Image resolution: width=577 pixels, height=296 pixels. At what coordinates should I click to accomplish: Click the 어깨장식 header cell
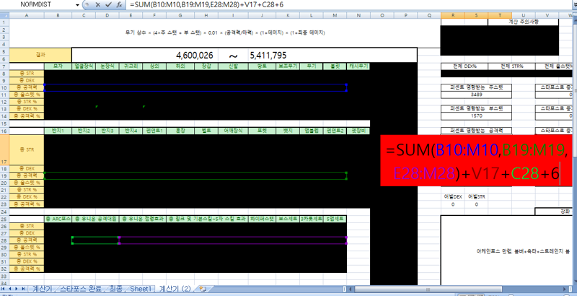[233, 131]
